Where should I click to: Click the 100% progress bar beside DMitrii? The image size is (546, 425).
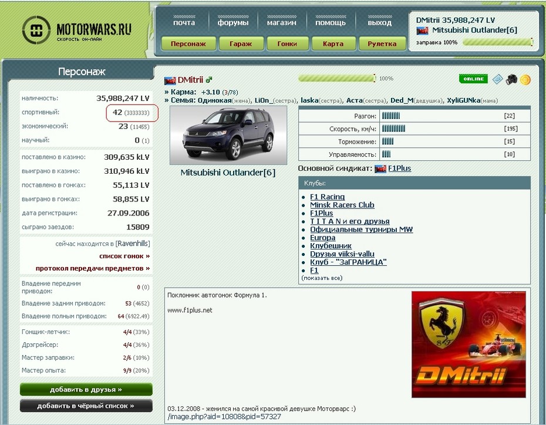pos(337,78)
